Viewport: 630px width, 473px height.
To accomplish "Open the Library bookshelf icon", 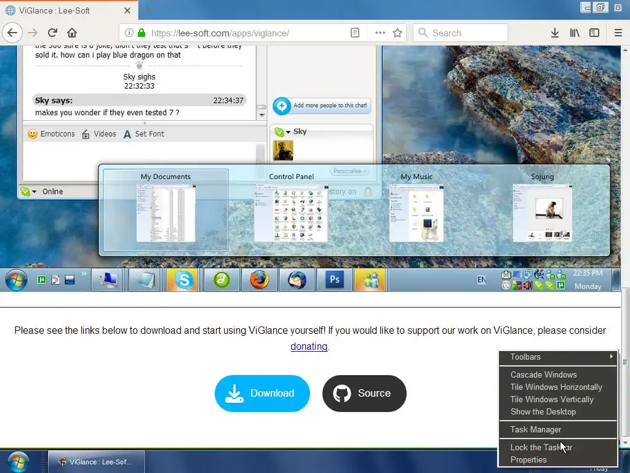I will click(575, 33).
